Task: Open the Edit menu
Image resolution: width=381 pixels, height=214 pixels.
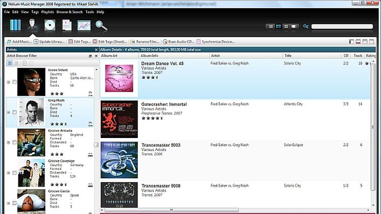Action: (x=15, y=12)
